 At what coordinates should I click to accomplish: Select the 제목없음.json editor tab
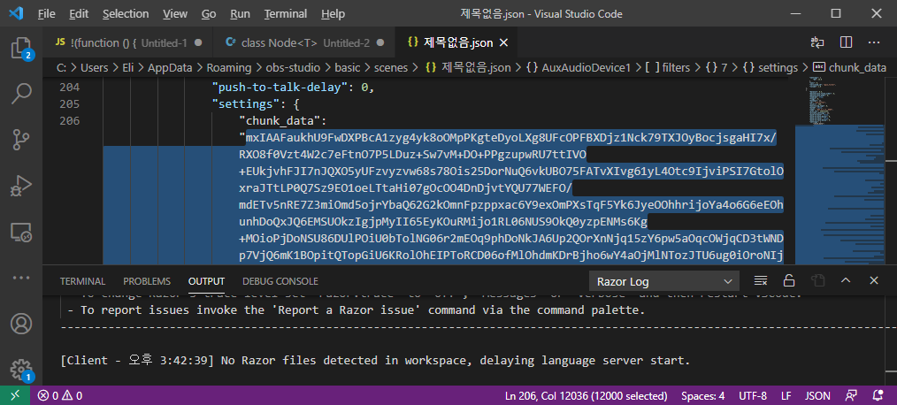pyautogui.click(x=457, y=43)
